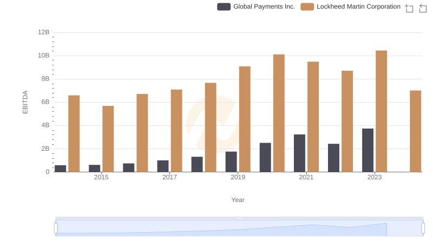433x249 pixels.
Task: Click the Global Payments bar for 2023
Action: tap(368, 150)
